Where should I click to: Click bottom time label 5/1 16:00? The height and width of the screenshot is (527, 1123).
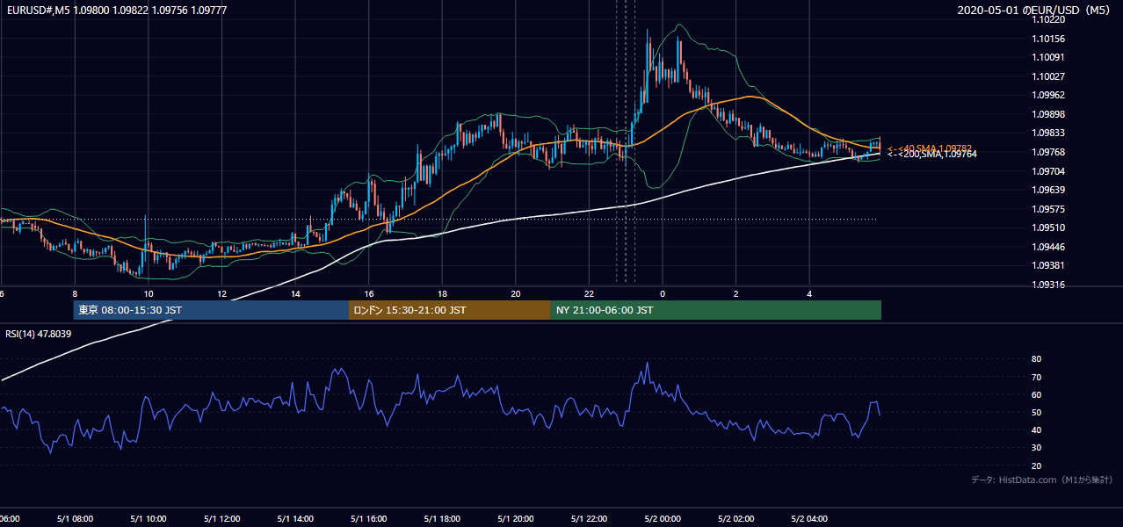[368, 519]
